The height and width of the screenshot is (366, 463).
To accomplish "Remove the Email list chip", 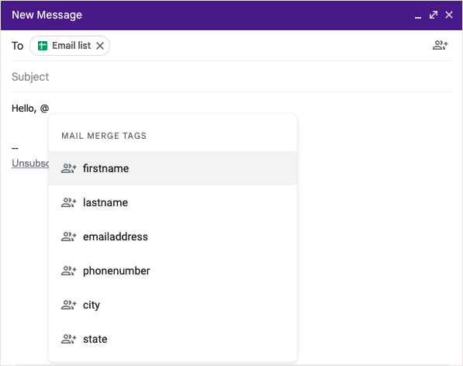I will [x=100, y=46].
